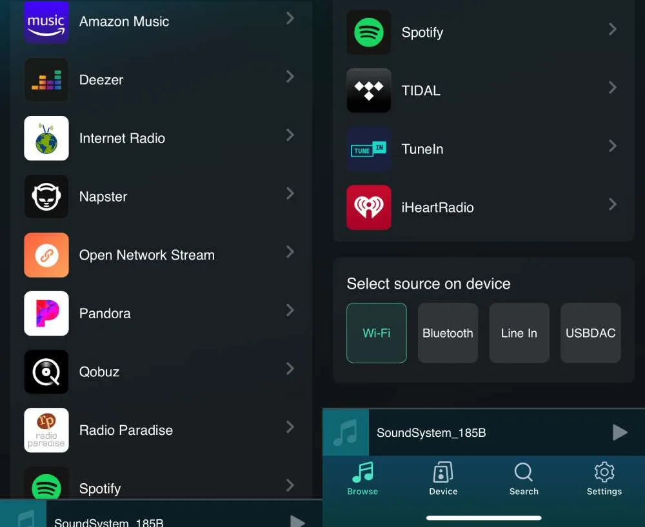This screenshot has width=645, height=527.
Task: Tap the Amazon Music label
Action: point(124,21)
